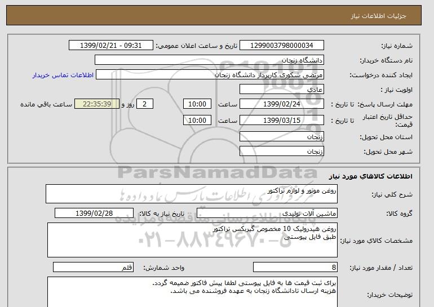The width and height of the screenshot is (434, 307).
Task: Click counting unit field قلم
Action: (93, 268)
